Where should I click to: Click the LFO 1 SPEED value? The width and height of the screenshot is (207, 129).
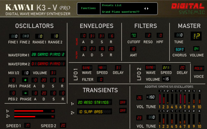coord(102,68)
